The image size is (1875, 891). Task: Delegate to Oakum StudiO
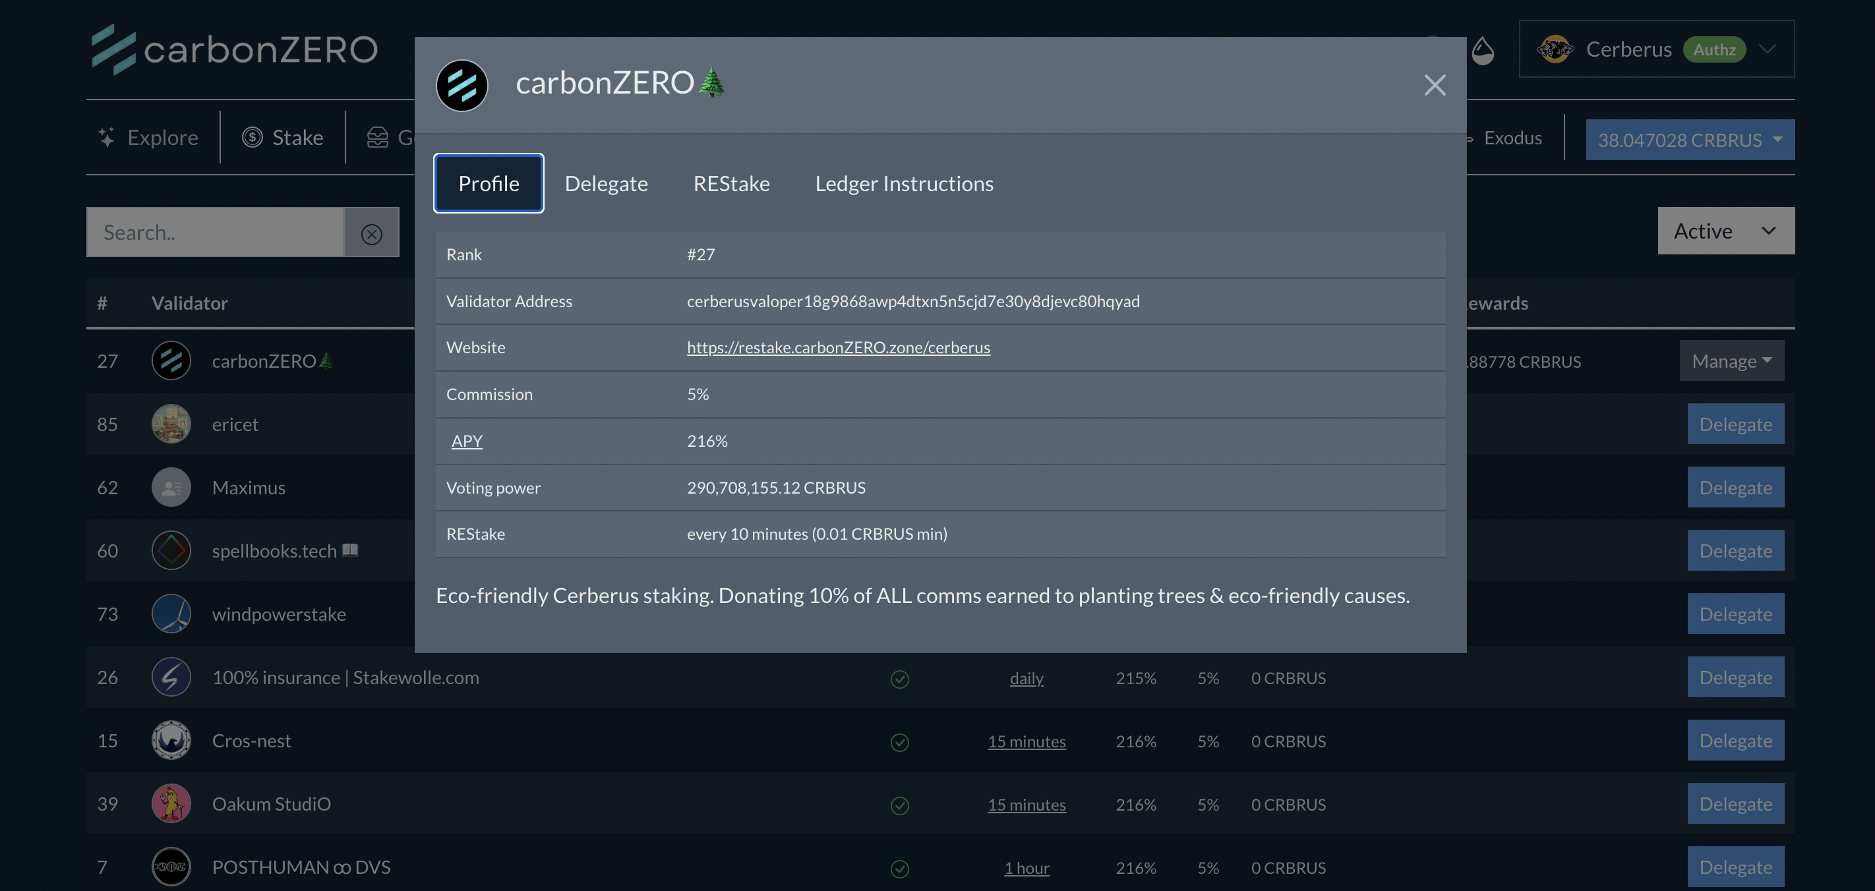coord(1736,804)
